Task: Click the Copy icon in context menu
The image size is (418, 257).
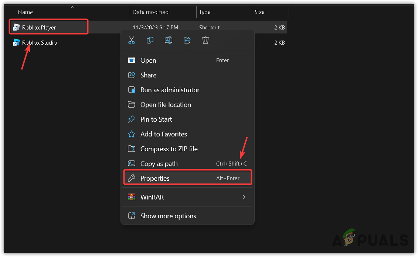Action: coord(150,41)
